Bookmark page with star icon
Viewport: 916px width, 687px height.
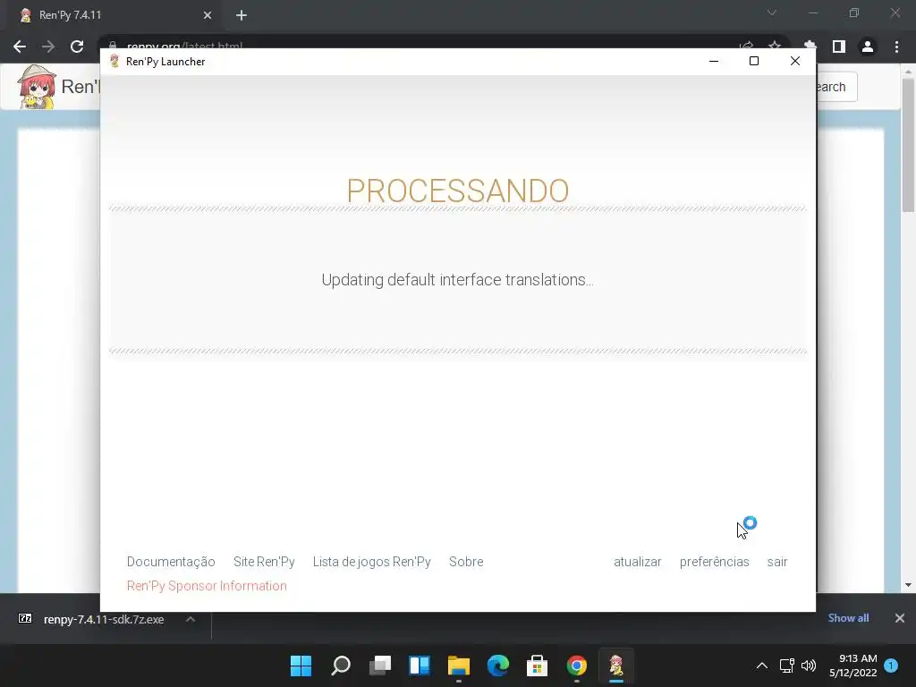(775, 46)
